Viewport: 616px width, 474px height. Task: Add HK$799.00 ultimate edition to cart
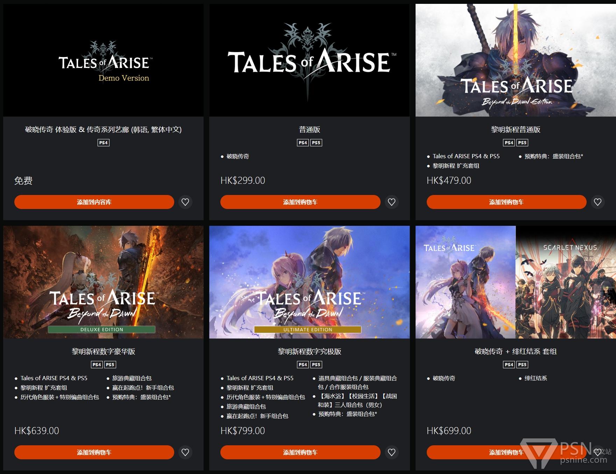click(300, 452)
